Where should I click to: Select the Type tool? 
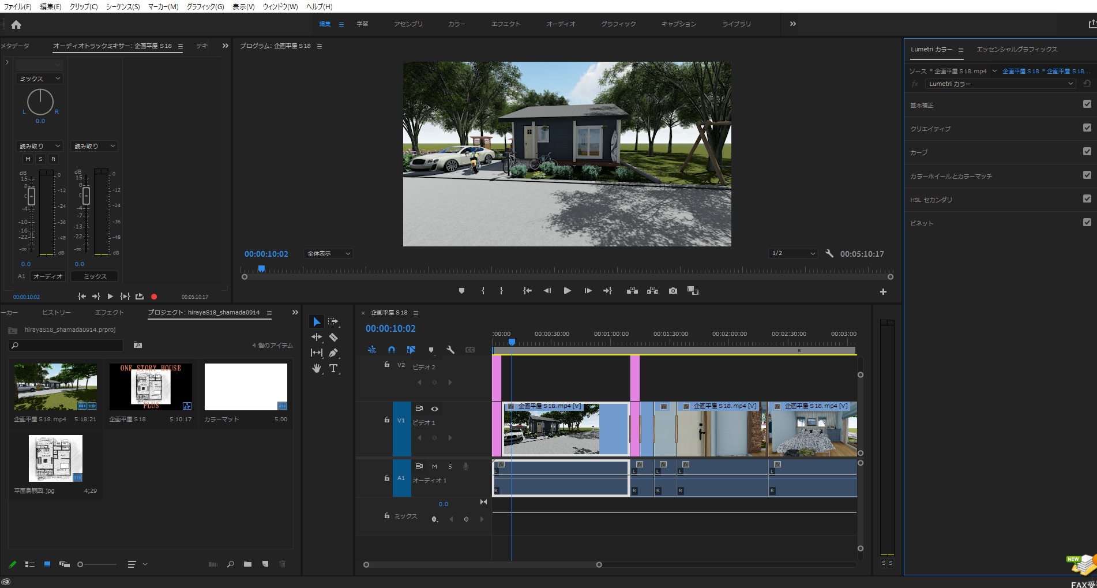pos(333,368)
